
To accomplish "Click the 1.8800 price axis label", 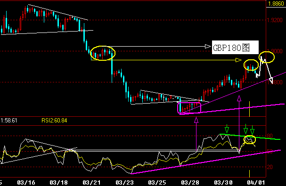I will [x=275, y=82].
